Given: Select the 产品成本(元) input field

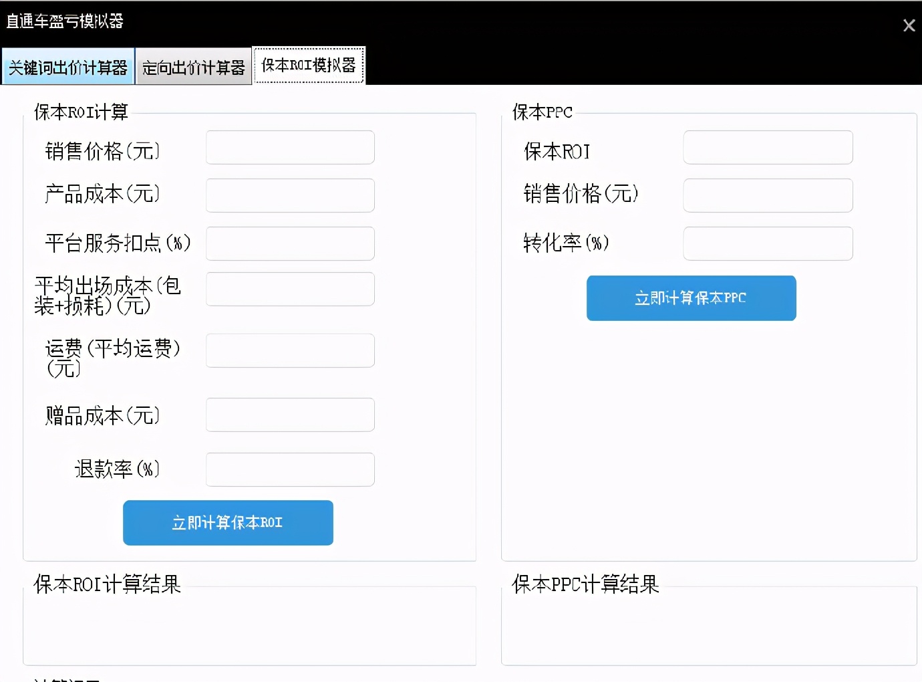Looking at the screenshot, I should (x=290, y=195).
